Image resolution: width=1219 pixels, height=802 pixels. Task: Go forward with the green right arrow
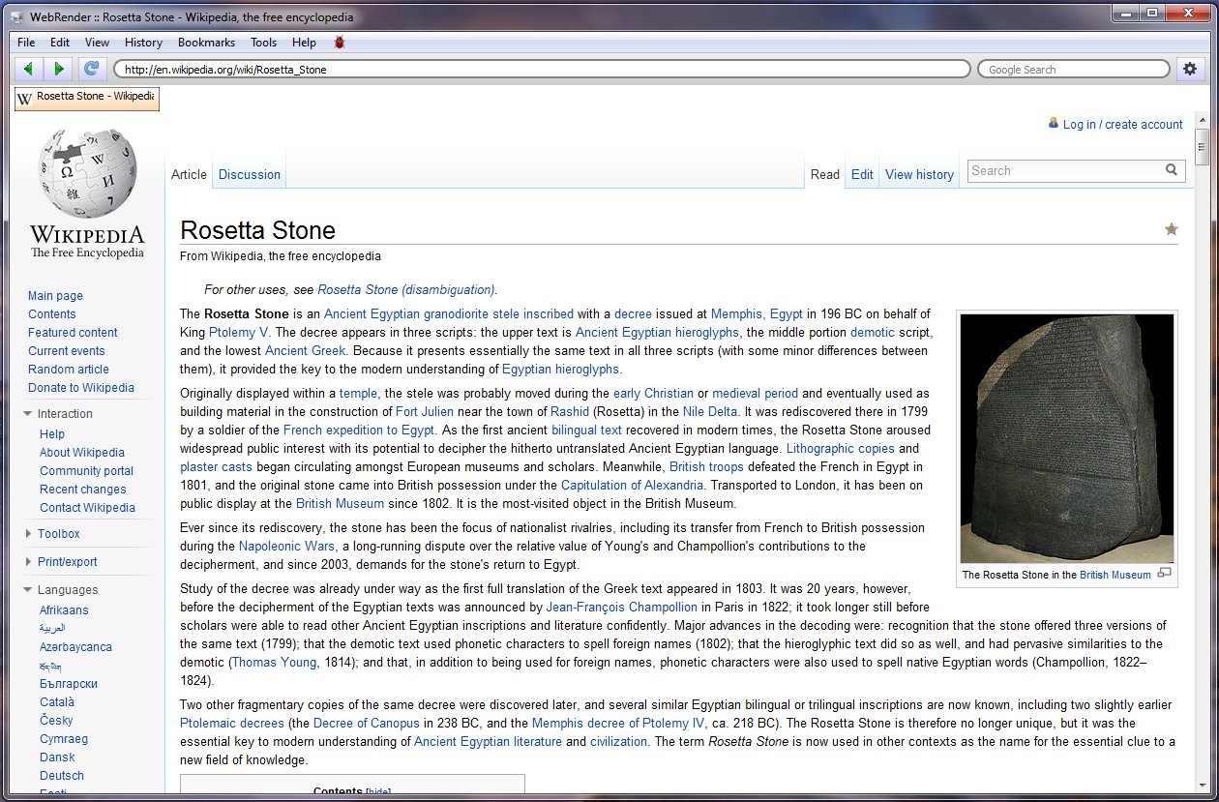[x=58, y=69]
